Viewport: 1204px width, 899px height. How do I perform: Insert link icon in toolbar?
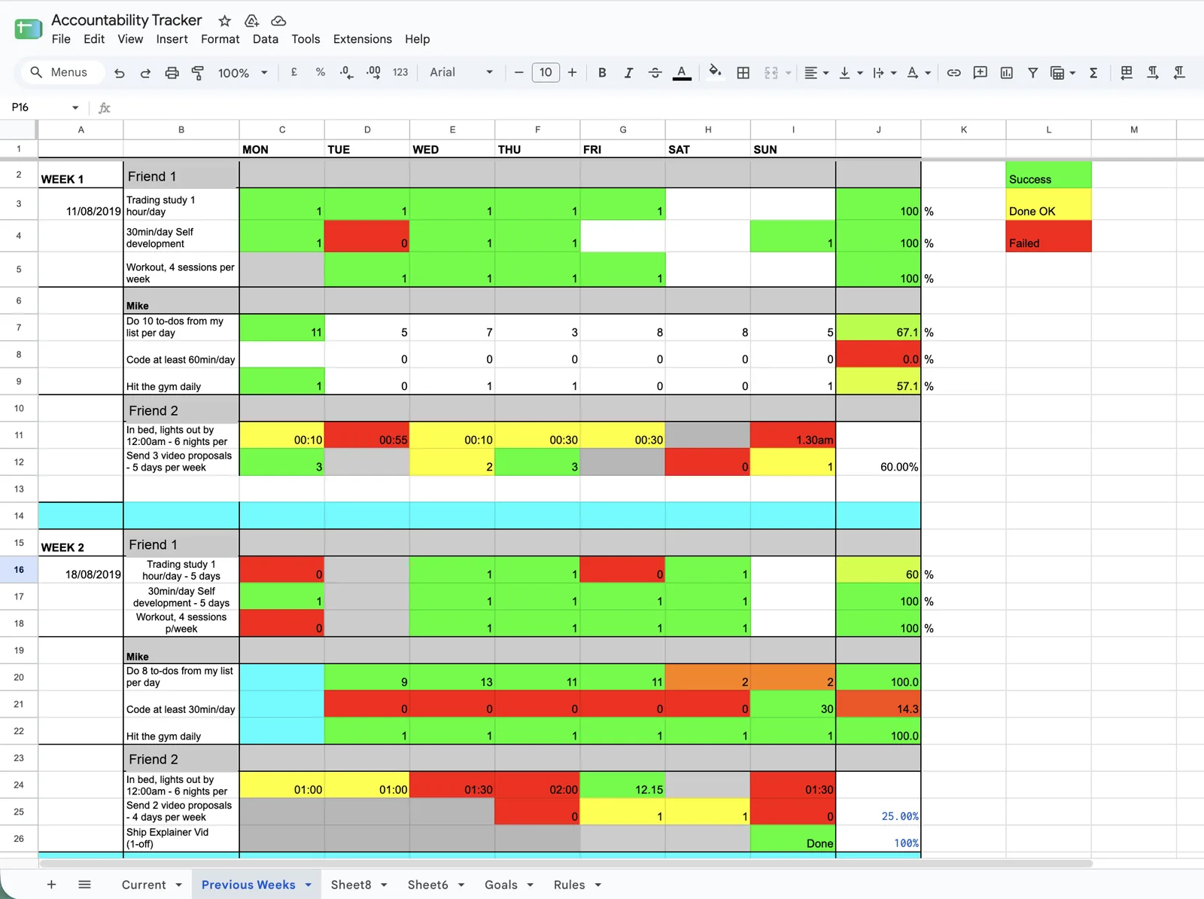click(x=953, y=72)
